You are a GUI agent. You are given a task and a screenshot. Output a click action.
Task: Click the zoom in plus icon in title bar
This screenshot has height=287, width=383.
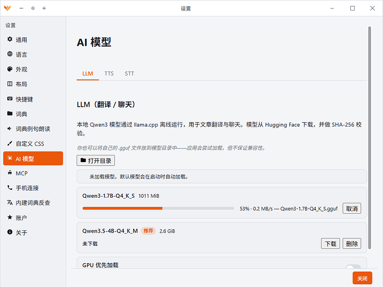pyautogui.click(x=44, y=8)
